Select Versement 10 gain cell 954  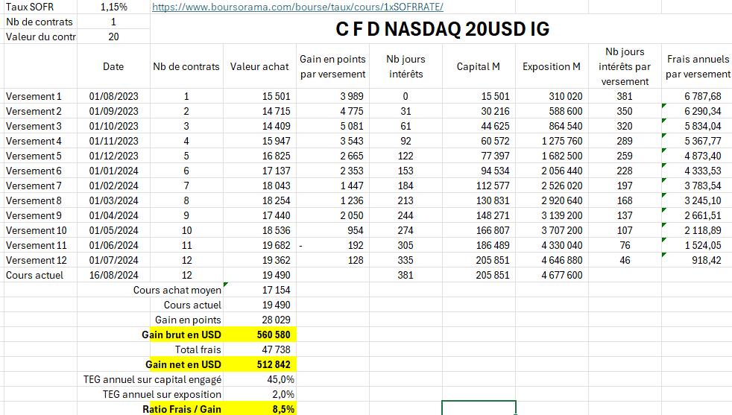pyautogui.click(x=333, y=231)
